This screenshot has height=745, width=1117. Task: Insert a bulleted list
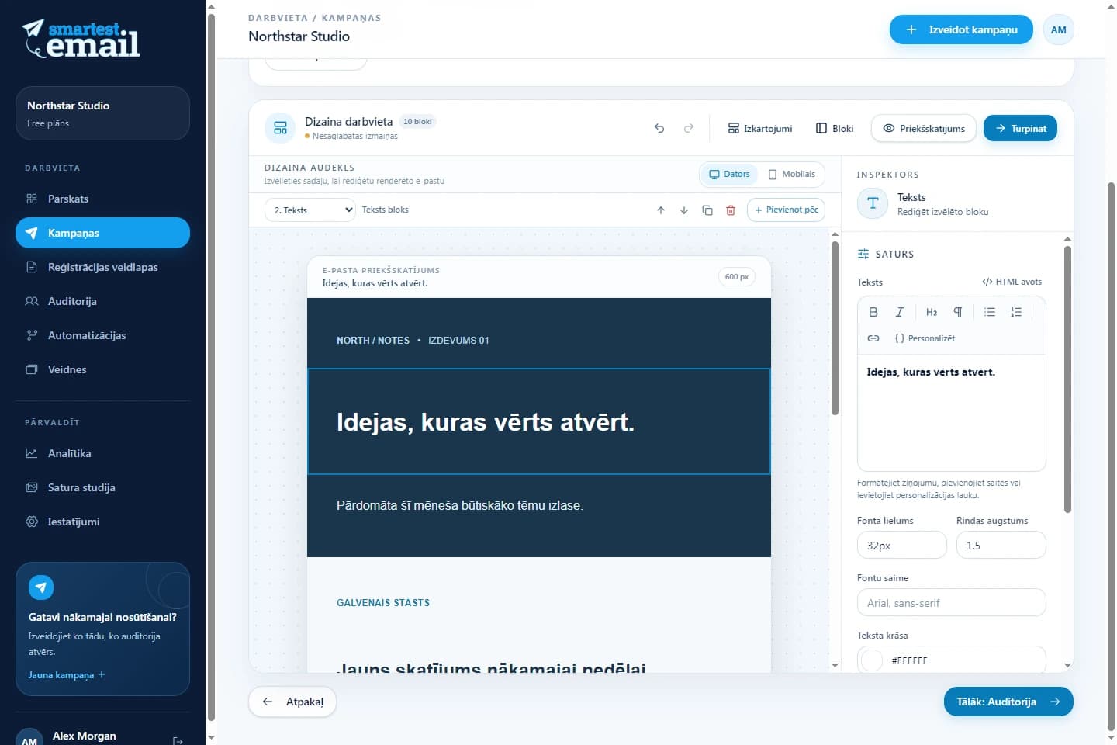point(990,312)
